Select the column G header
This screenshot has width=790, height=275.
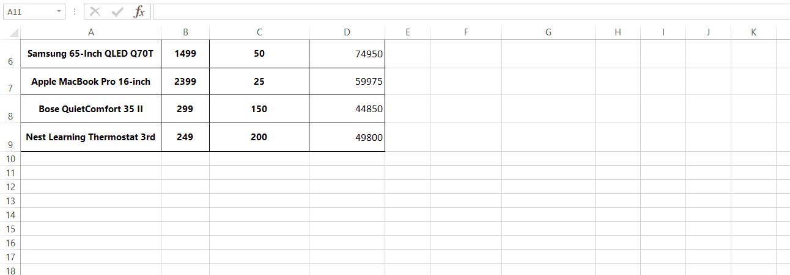tap(548, 32)
